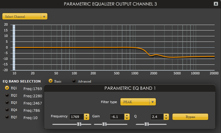Viewport: 221px width, 133px height.
Task: Select the EQ5 band radio button
Action: coord(7,117)
